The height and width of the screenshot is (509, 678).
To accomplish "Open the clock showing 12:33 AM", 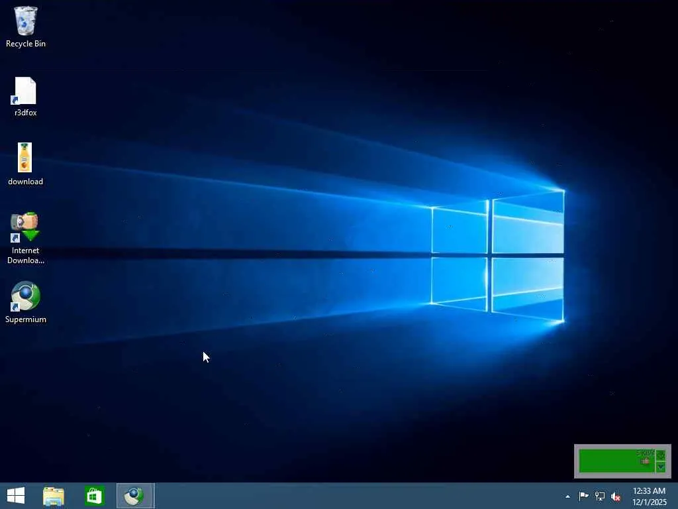I will coord(649,491).
